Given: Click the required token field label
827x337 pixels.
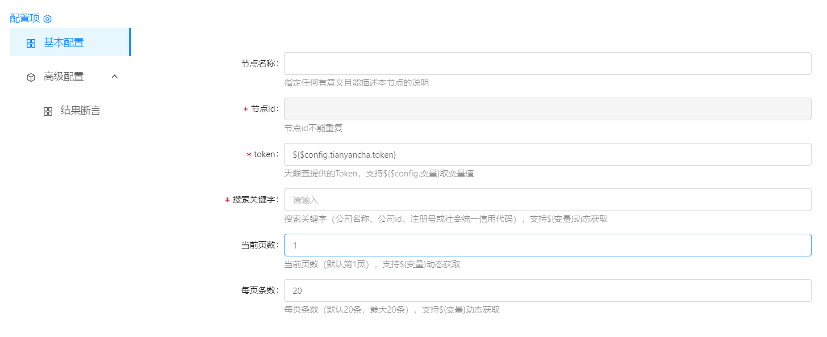Looking at the screenshot, I should (266, 154).
